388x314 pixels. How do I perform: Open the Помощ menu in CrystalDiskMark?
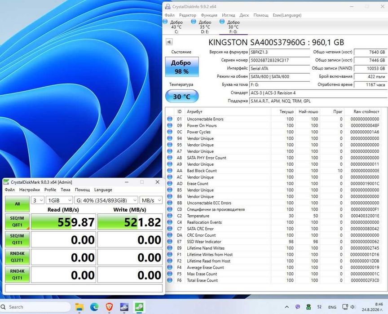[x=82, y=190]
